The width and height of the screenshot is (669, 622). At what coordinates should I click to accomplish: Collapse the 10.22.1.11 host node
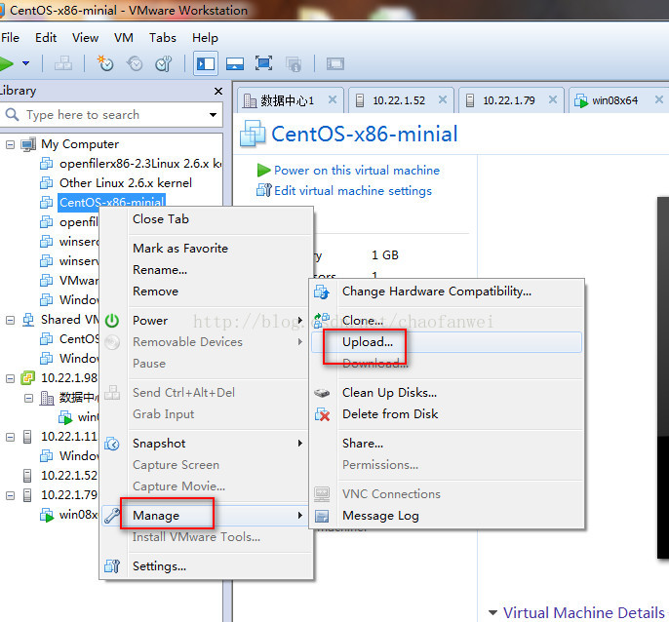[x=10, y=437]
